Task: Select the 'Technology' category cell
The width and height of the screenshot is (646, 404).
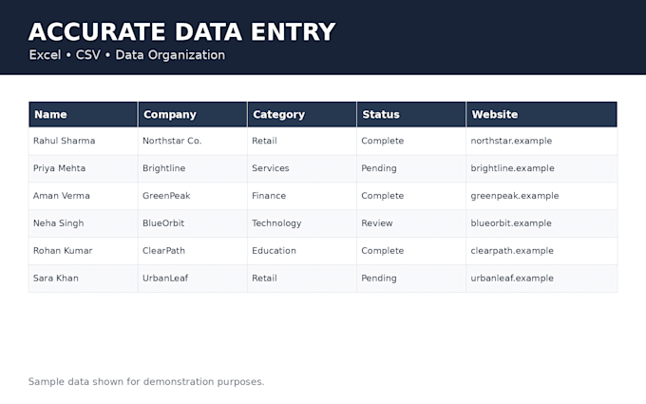Action: pos(302,223)
